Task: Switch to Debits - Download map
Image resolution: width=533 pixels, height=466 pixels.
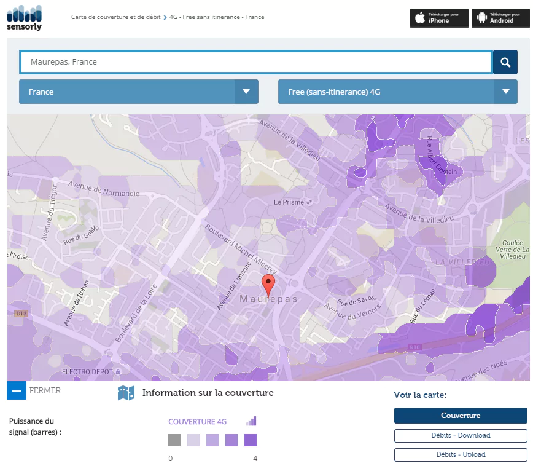Action: [x=460, y=435]
